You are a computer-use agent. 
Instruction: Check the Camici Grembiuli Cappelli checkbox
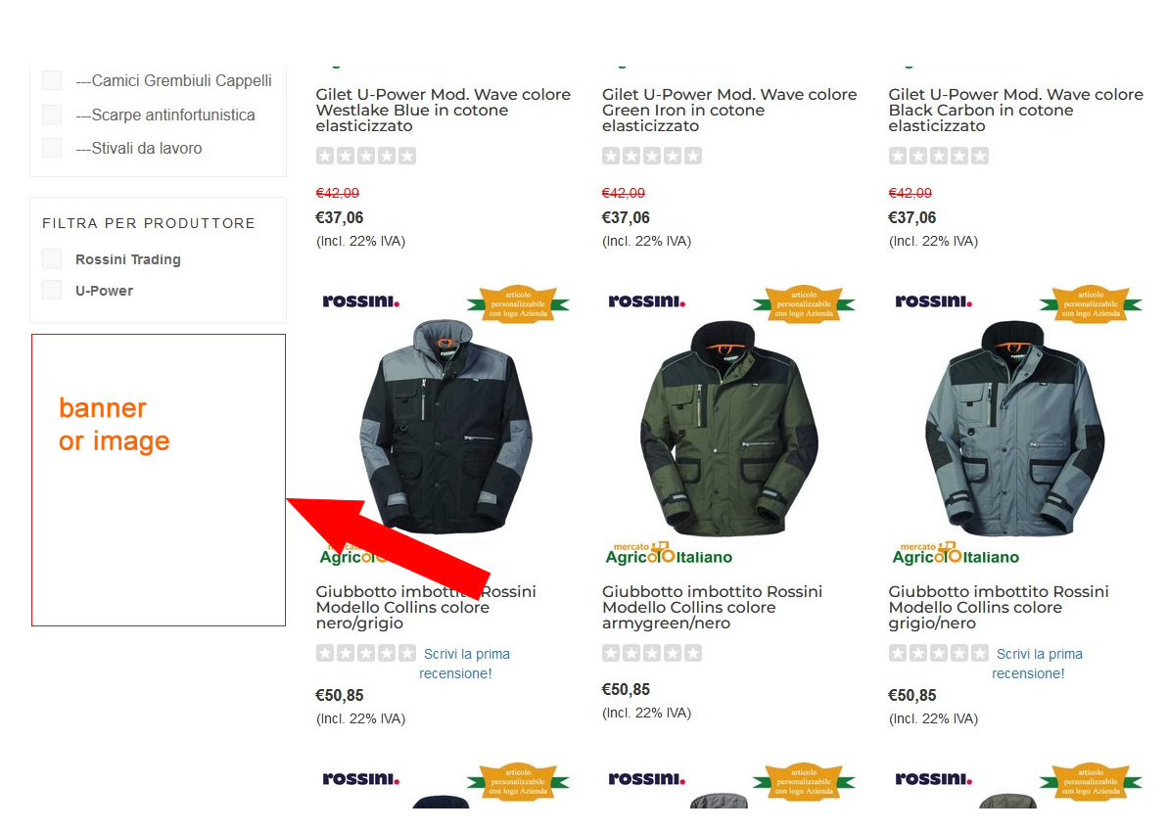[52, 80]
